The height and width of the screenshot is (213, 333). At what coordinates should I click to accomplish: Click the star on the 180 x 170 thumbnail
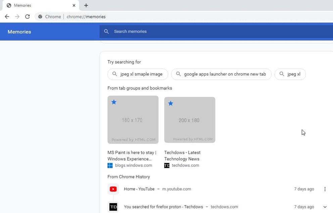pyautogui.click(x=114, y=102)
